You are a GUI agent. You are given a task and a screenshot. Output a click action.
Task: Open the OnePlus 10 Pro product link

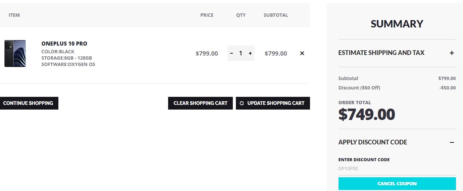(x=64, y=44)
